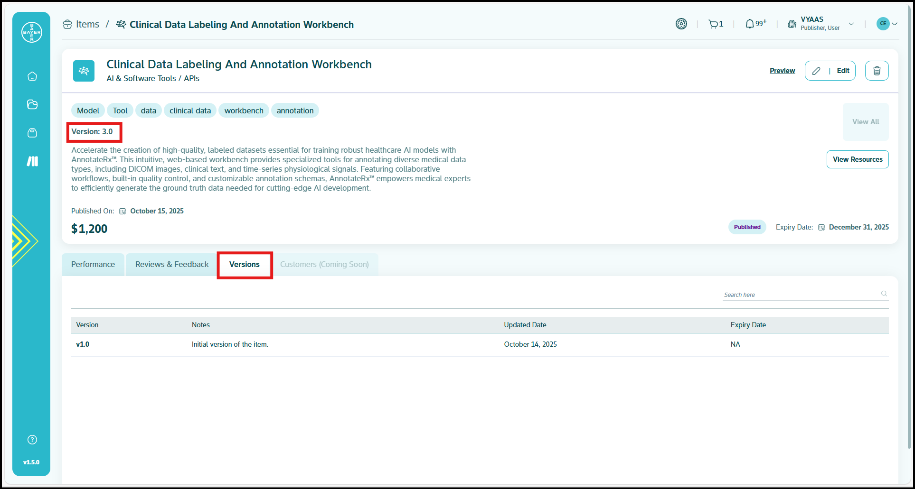Click the View Resources button
Image resolution: width=915 pixels, height=489 pixels.
(857, 159)
